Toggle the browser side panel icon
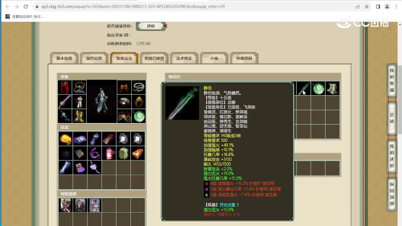 (378, 7)
